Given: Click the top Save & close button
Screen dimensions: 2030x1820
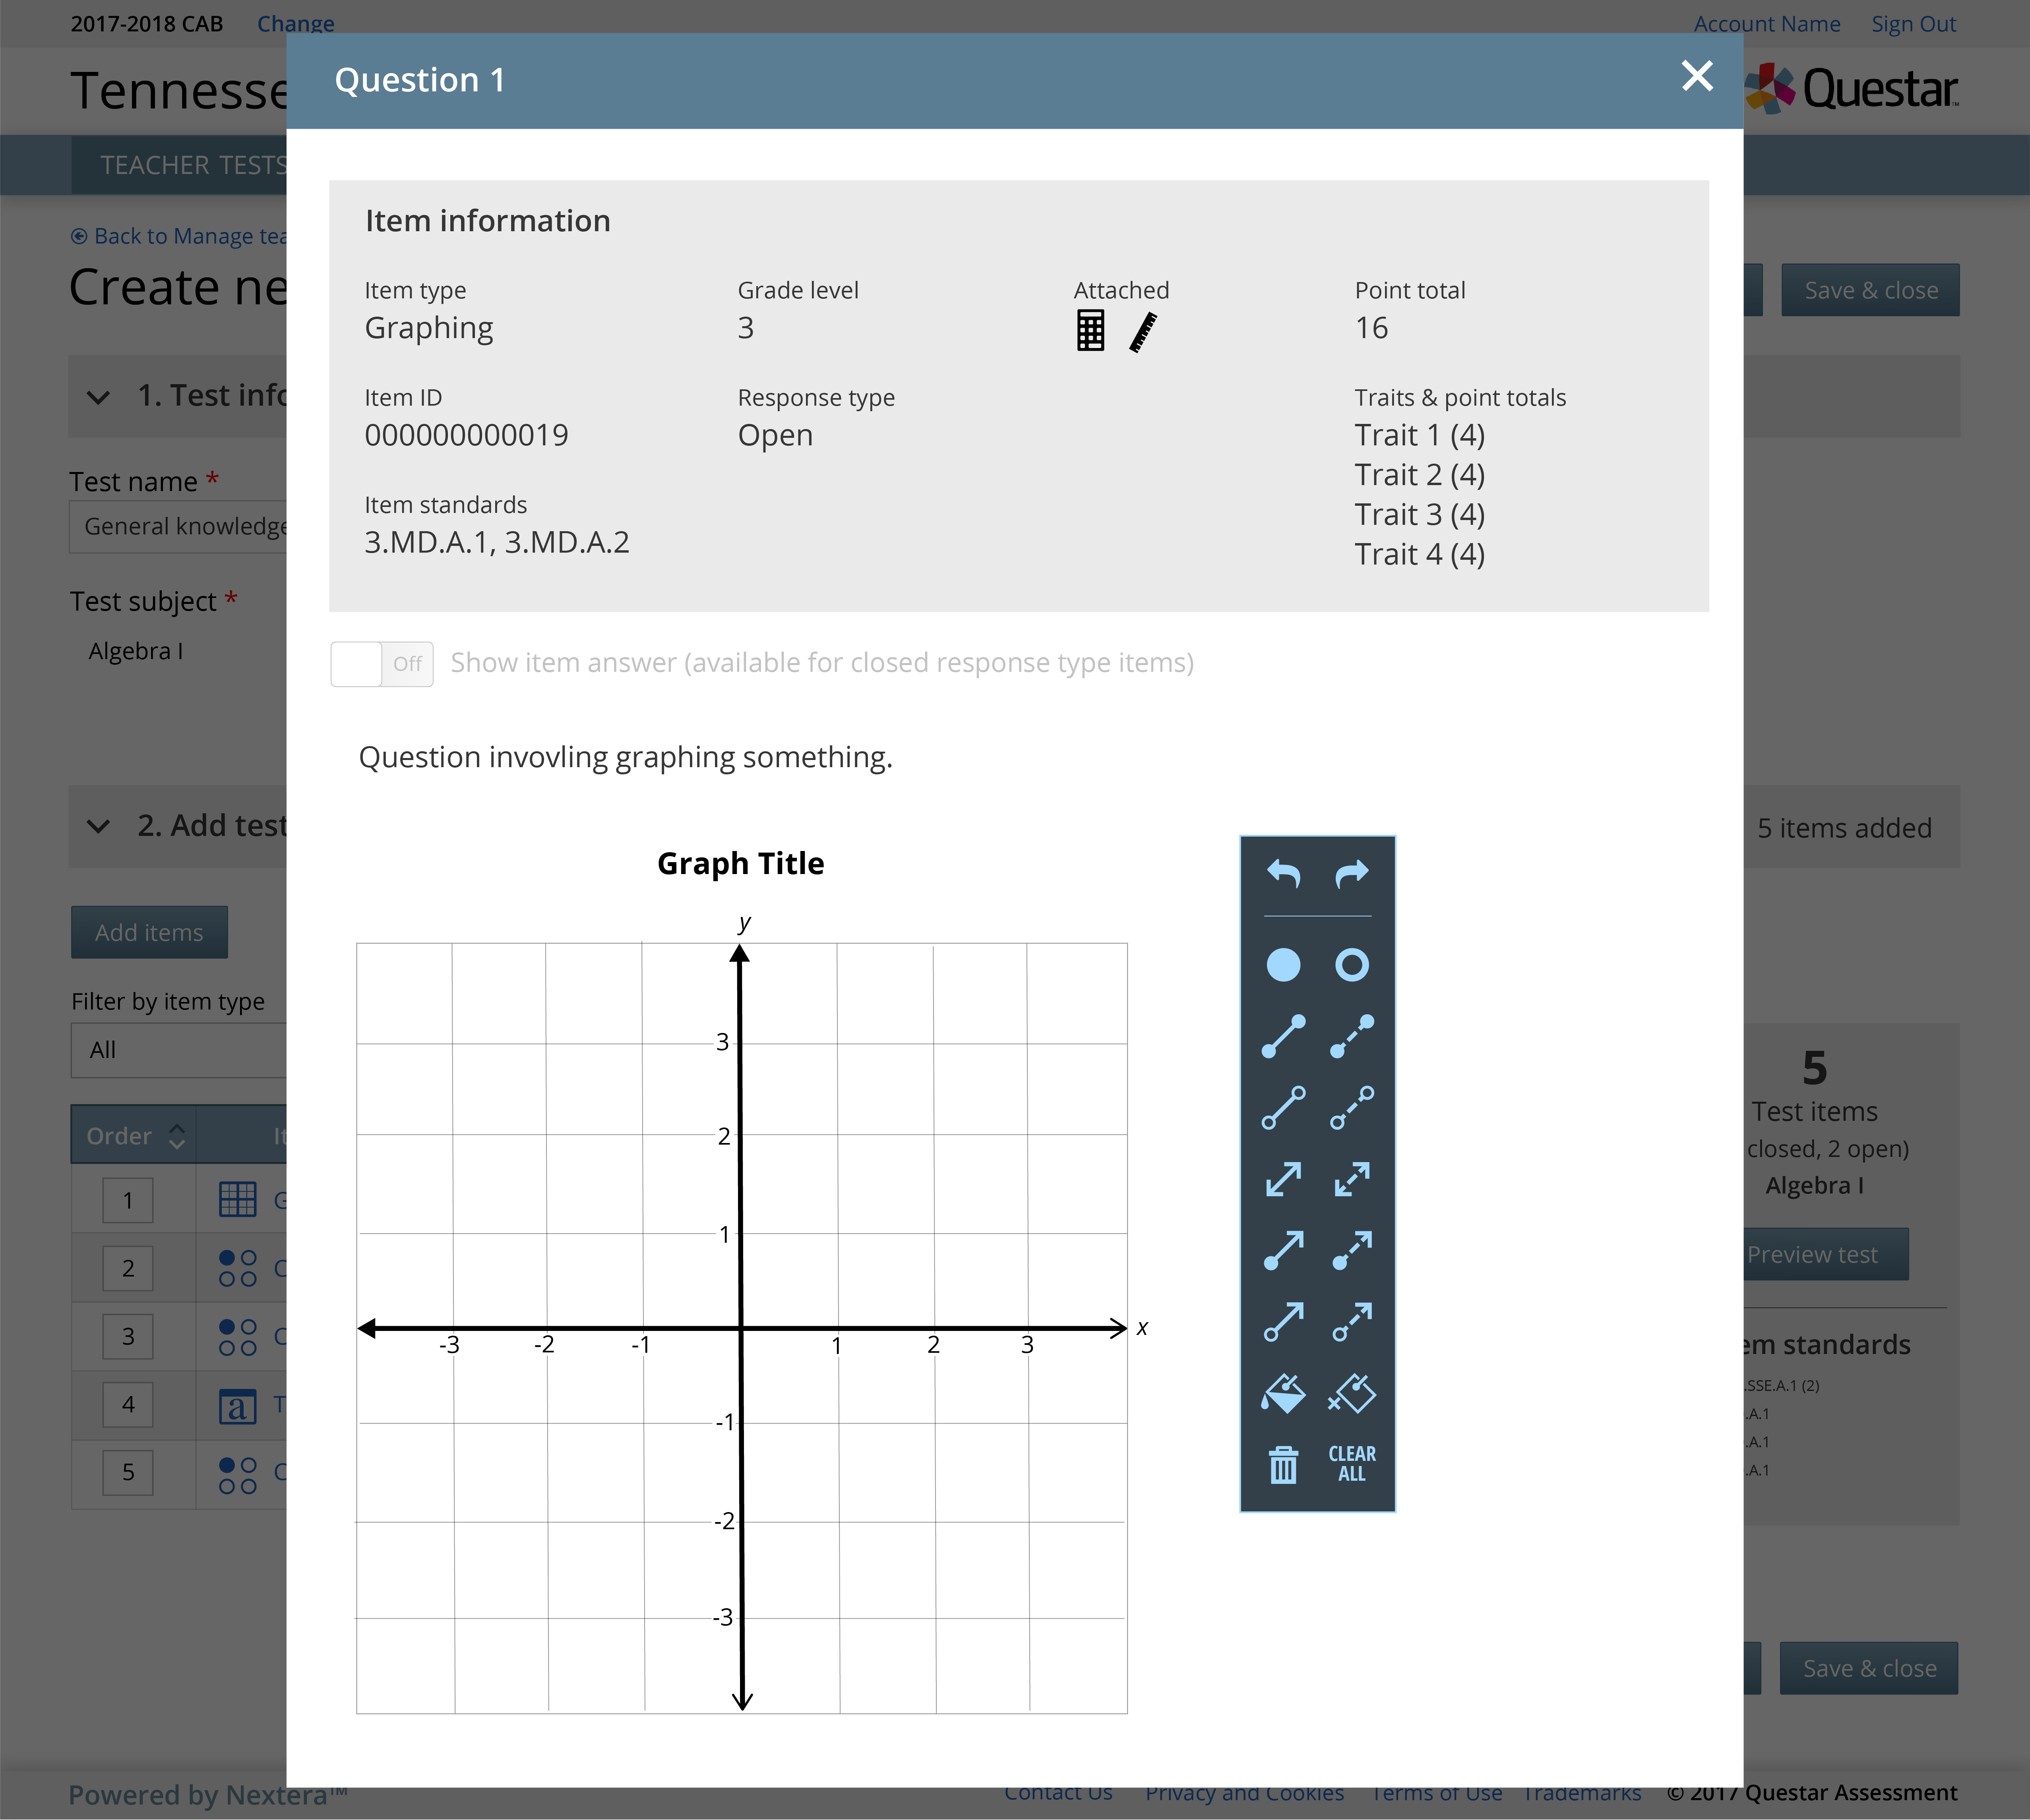Looking at the screenshot, I should [1870, 290].
